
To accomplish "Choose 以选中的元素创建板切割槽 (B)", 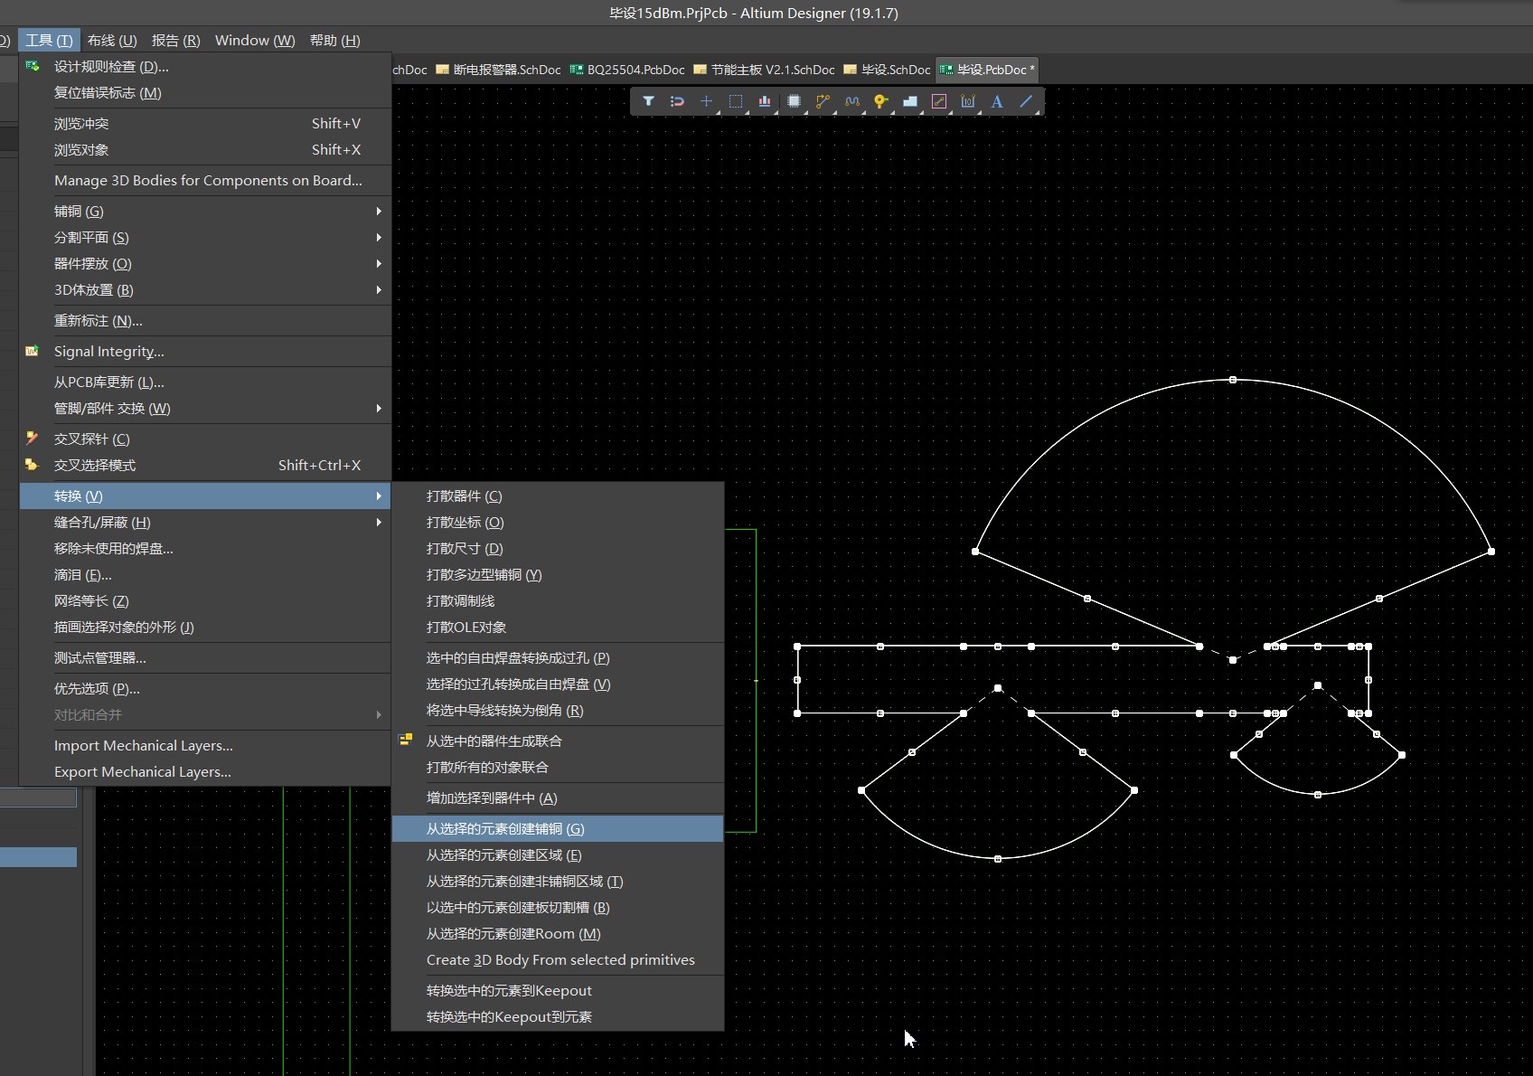I will (558, 908).
